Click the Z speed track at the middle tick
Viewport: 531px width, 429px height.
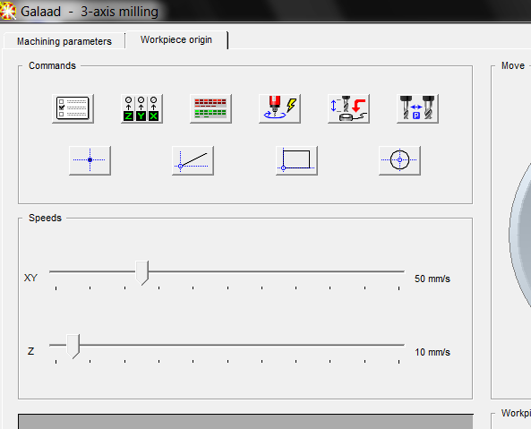click(x=227, y=345)
